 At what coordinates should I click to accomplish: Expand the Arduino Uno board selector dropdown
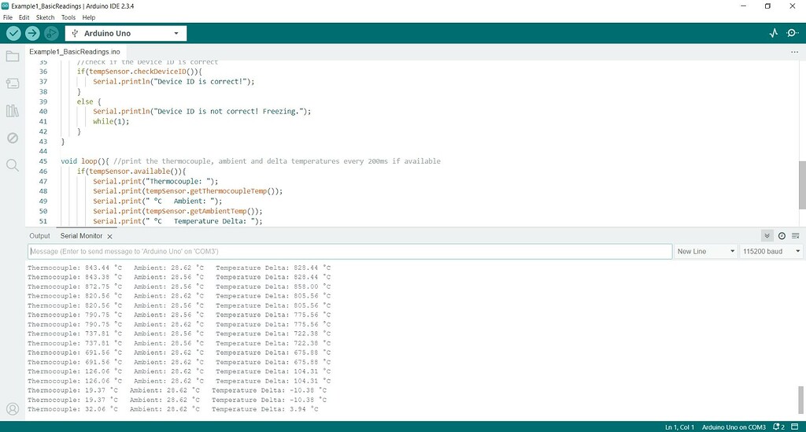(x=126, y=33)
